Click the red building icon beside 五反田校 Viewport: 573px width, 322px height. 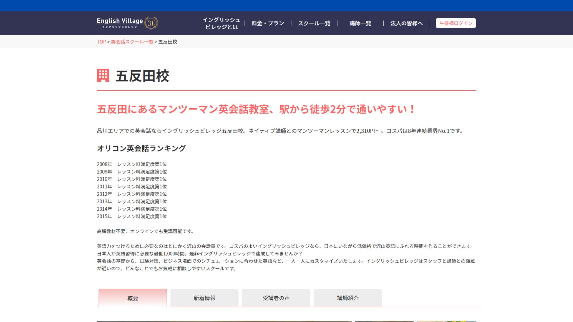tap(103, 76)
